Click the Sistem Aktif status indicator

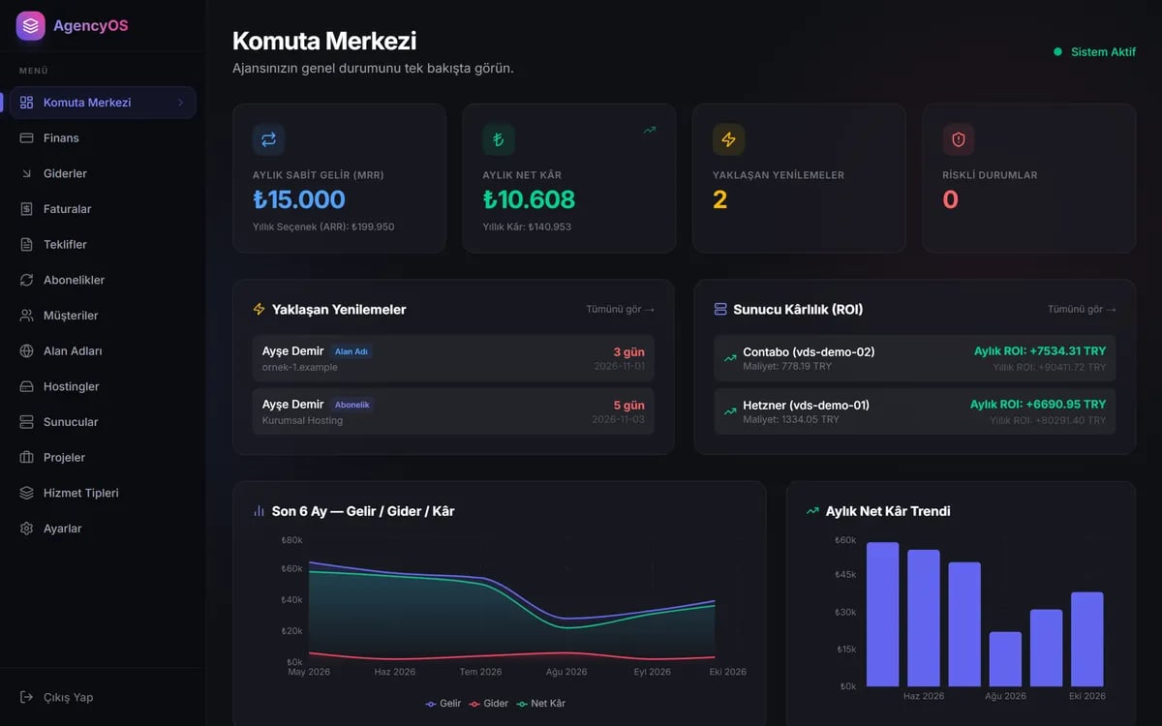tap(1094, 52)
